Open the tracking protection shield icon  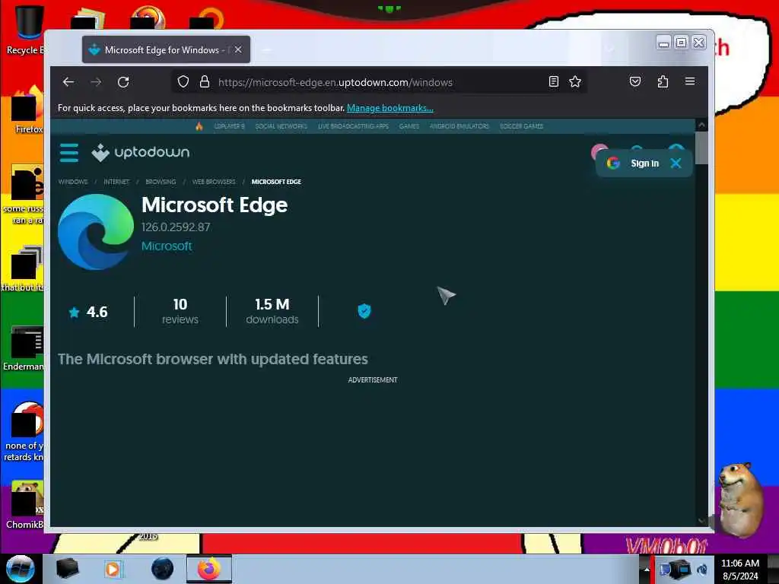click(x=183, y=82)
